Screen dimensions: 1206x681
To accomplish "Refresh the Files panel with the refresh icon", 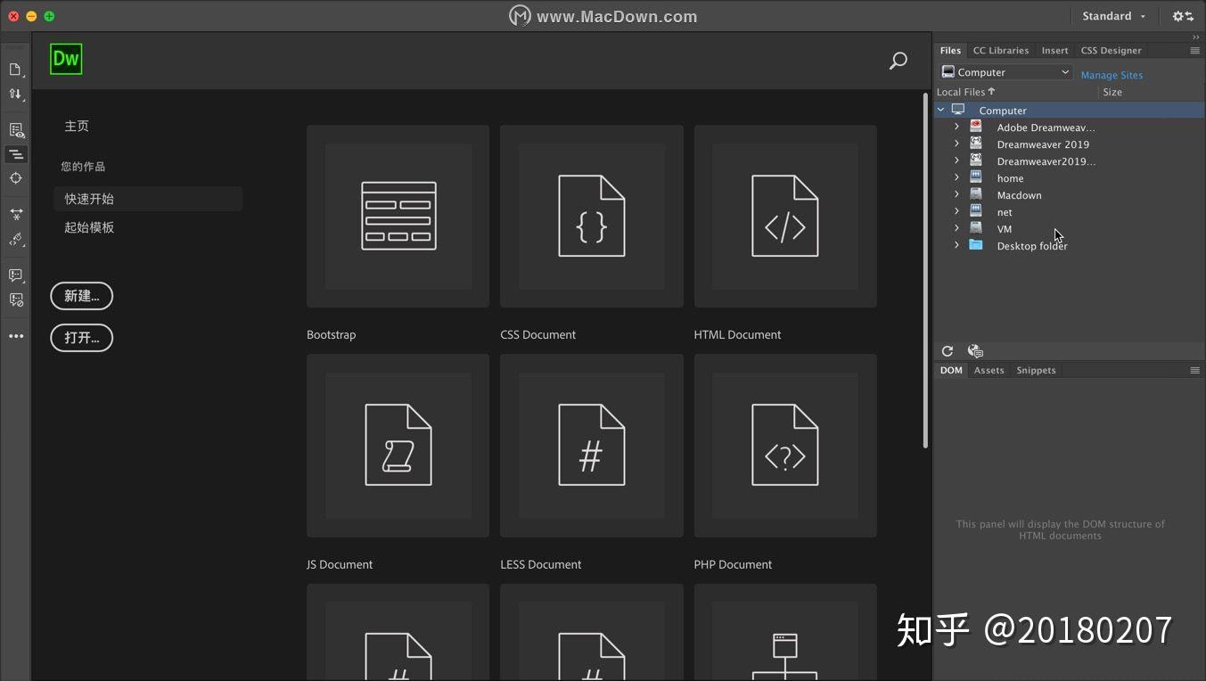I will tap(947, 350).
